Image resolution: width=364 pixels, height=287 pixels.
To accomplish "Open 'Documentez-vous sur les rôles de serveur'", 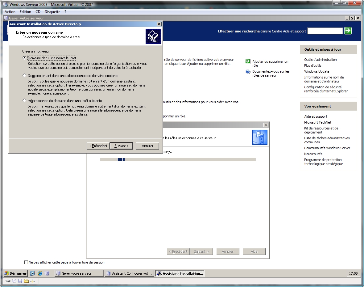I will tap(271, 74).
